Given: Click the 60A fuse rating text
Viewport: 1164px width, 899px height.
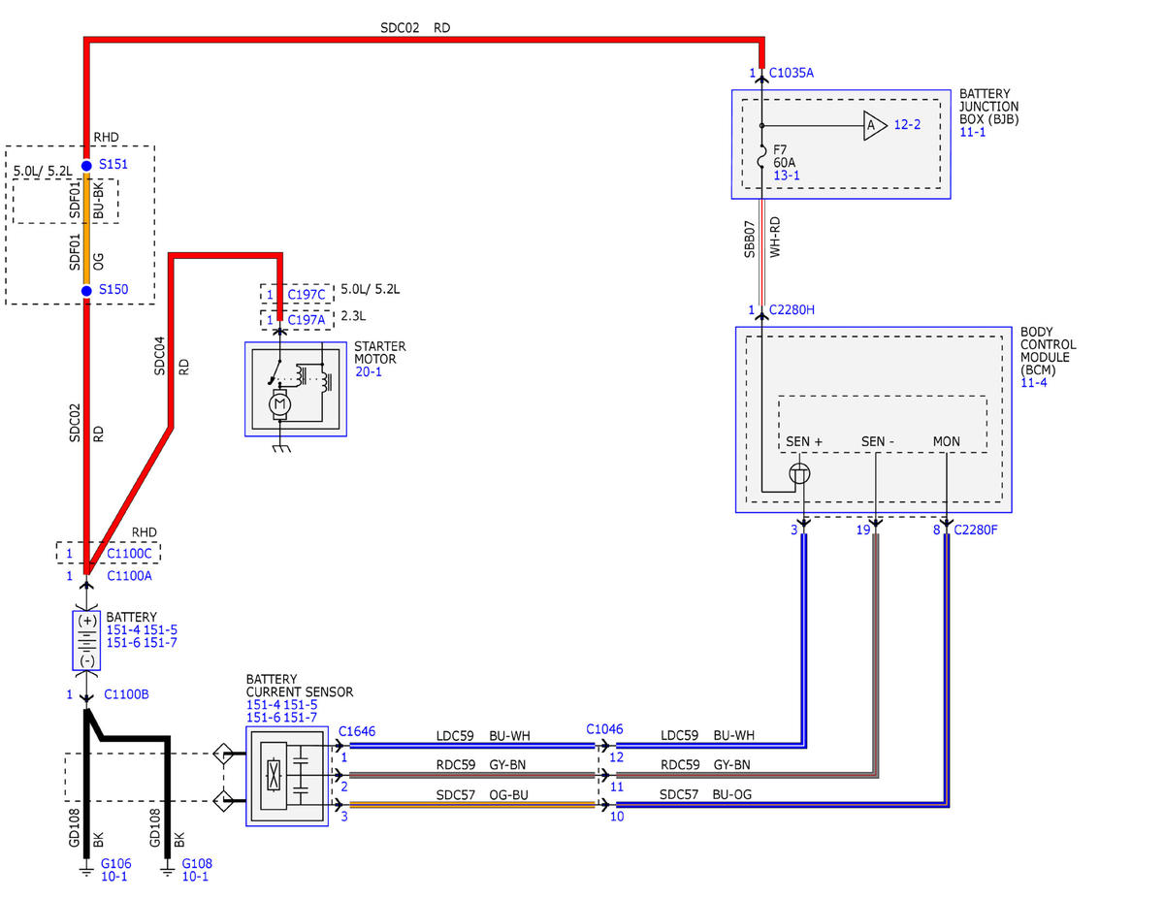Looking at the screenshot, I should pyautogui.click(x=784, y=163).
